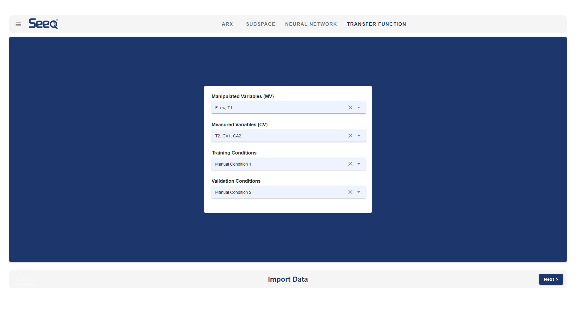The width and height of the screenshot is (576, 324).
Task: Switch to the Subspace tab
Action: tap(261, 24)
